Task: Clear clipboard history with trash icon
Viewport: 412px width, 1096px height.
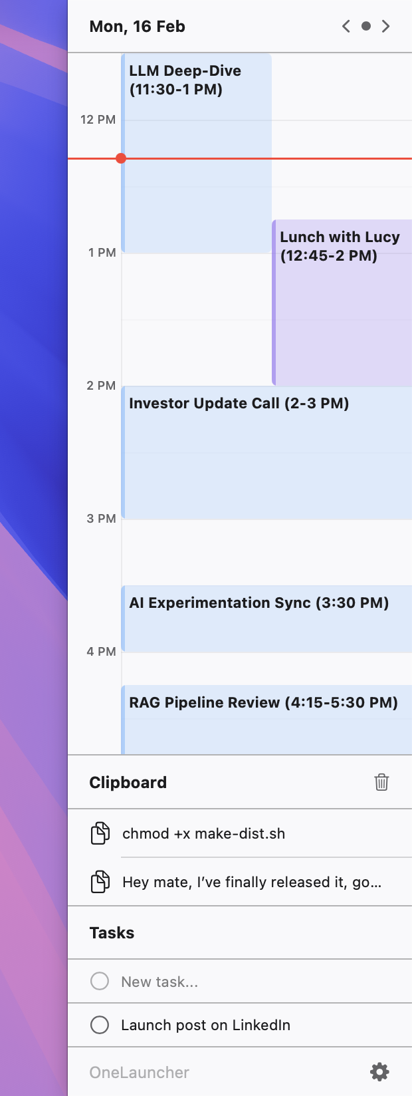Action: pyautogui.click(x=381, y=782)
